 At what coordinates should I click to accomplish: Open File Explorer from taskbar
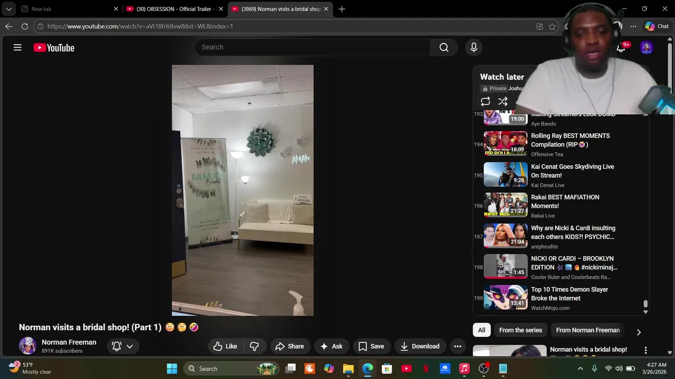pos(348,368)
